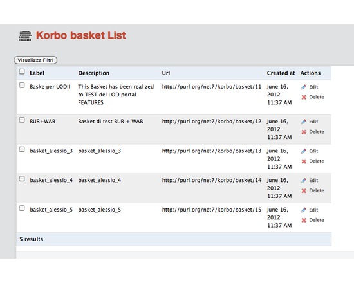Click description 'Basket di test BUR + WAB'
The width and height of the screenshot is (354, 283).
pyautogui.click(x=111, y=122)
